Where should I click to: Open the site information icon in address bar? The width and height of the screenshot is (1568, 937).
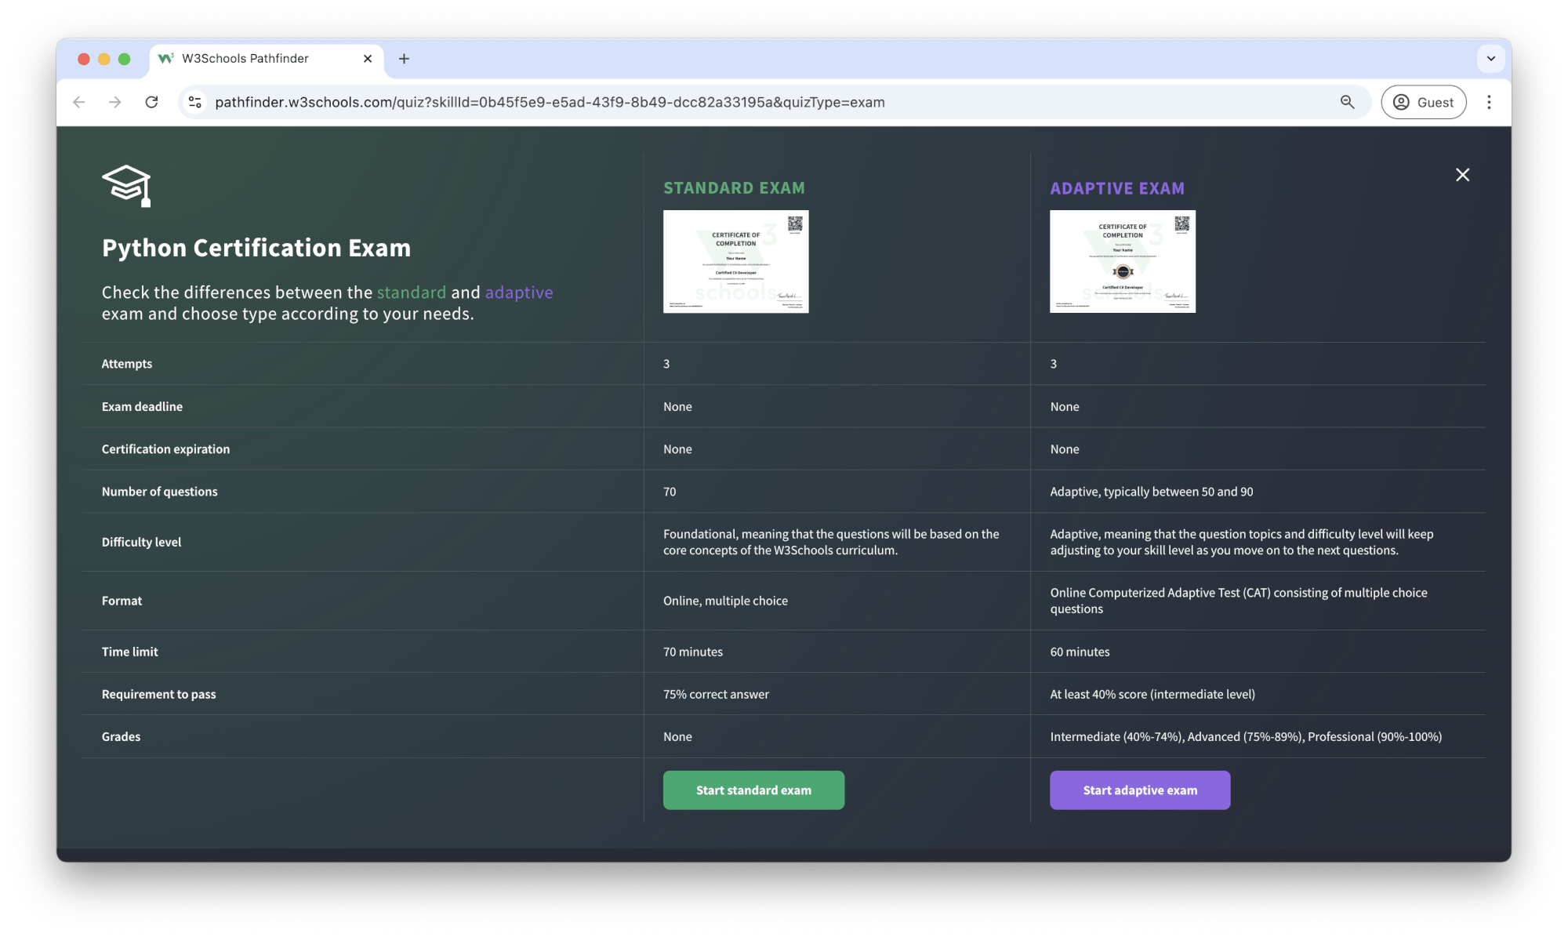(195, 102)
